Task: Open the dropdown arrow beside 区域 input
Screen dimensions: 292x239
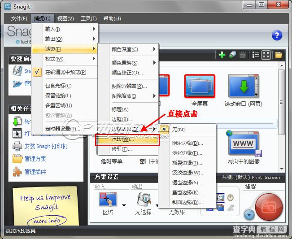Action: click(124, 205)
